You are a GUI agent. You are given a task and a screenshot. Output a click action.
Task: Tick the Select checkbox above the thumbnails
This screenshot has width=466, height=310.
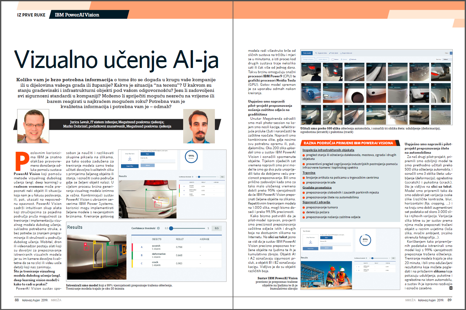point(333,60)
